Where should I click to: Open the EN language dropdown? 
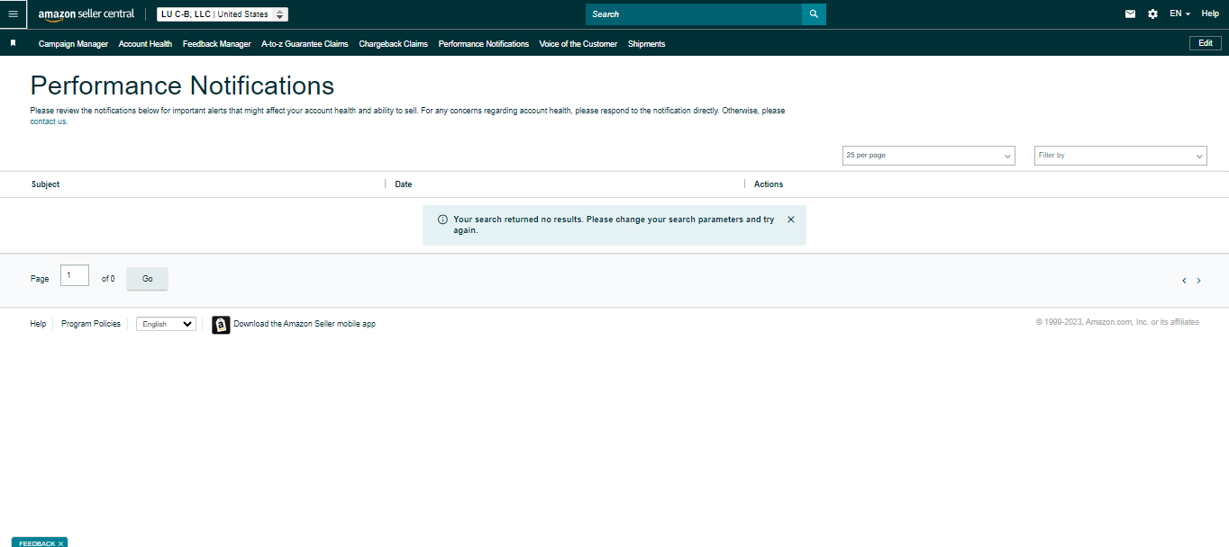point(1179,14)
